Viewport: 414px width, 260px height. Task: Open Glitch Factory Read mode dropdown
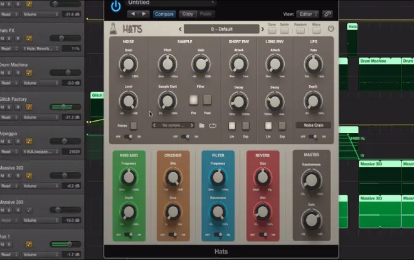pyautogui.click(x=9, y=117)
